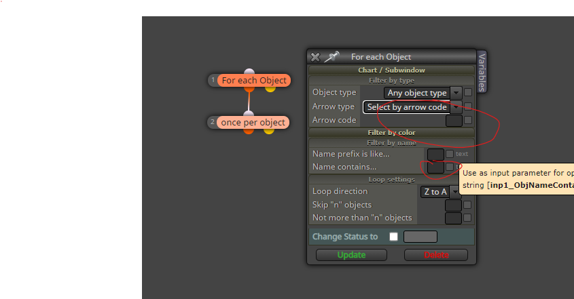Open the Select by arrow code dropdown
574x299 pixels.
tap(412, 107)
